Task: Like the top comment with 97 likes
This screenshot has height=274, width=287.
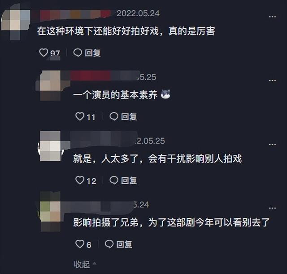Action: (43, 53)
